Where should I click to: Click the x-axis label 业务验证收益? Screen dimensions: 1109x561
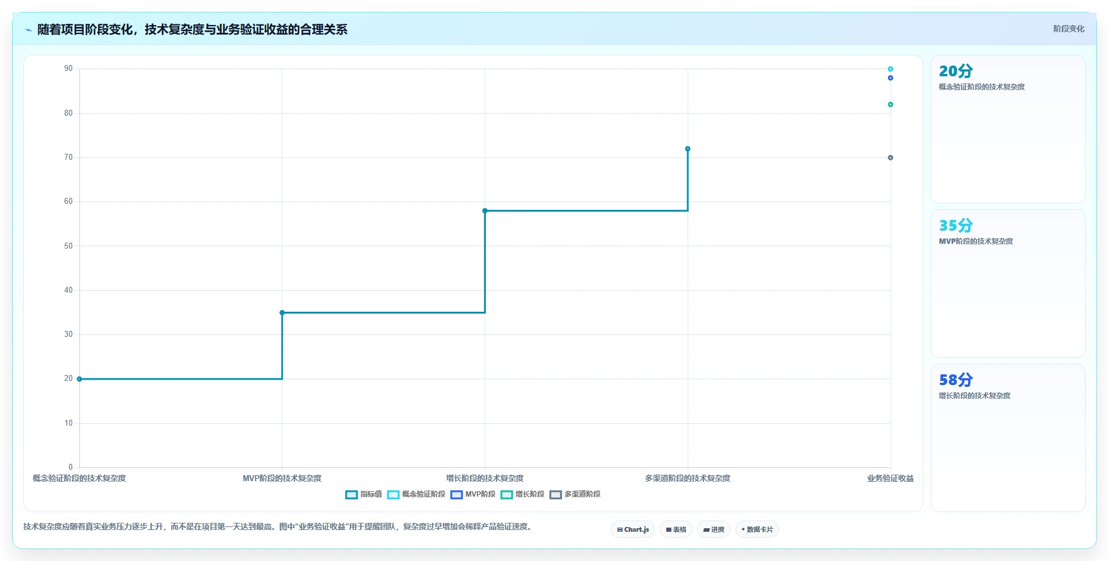(x=891, y=478)
